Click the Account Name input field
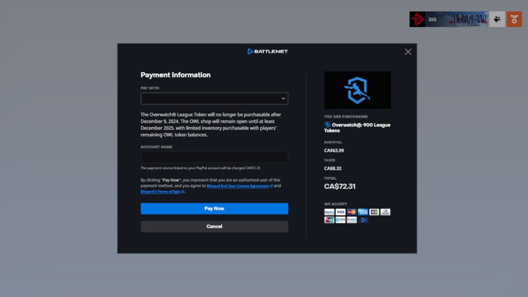The image size is (528, 297). pyautogui.click(x=214, y=157)
